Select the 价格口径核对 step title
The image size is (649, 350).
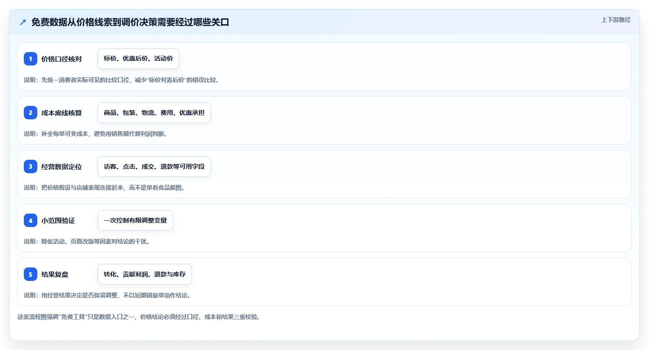[x=62, y=59]
